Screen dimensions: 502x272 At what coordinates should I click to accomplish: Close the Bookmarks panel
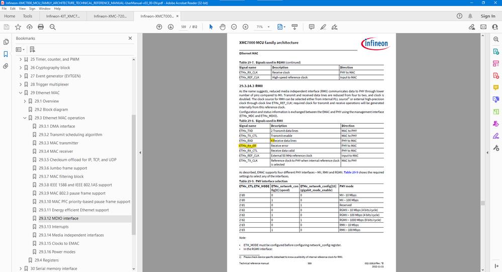(x=130, y=38)
